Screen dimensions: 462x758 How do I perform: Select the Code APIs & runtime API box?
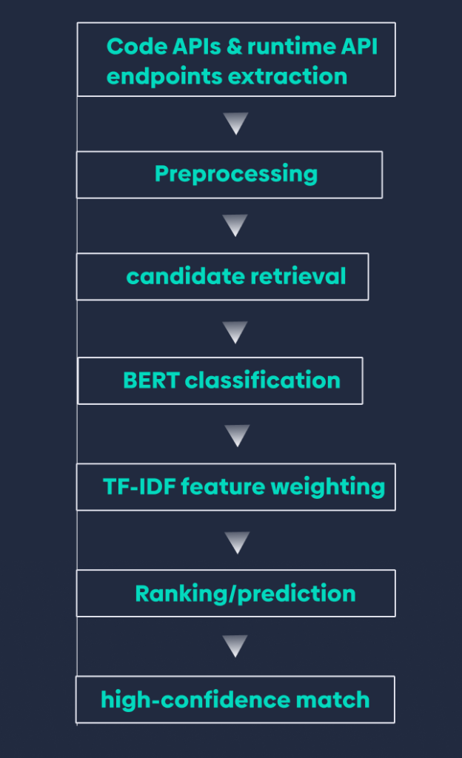(236, 60)
